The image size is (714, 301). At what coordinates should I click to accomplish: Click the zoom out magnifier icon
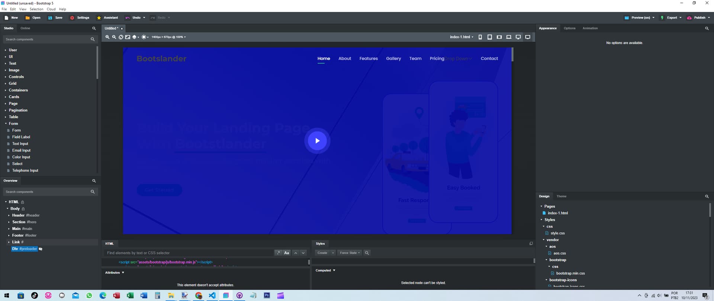[114, 37]
